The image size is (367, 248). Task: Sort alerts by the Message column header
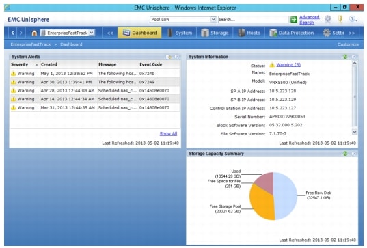click(118, 64)
